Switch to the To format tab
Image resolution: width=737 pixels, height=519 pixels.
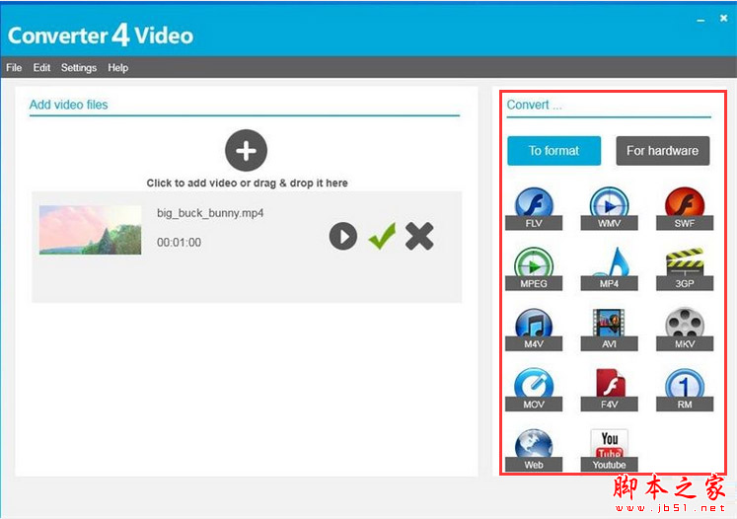pos(554,150)
